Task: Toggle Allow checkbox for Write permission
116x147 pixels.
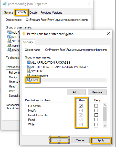Action: (x=81, y=124)
